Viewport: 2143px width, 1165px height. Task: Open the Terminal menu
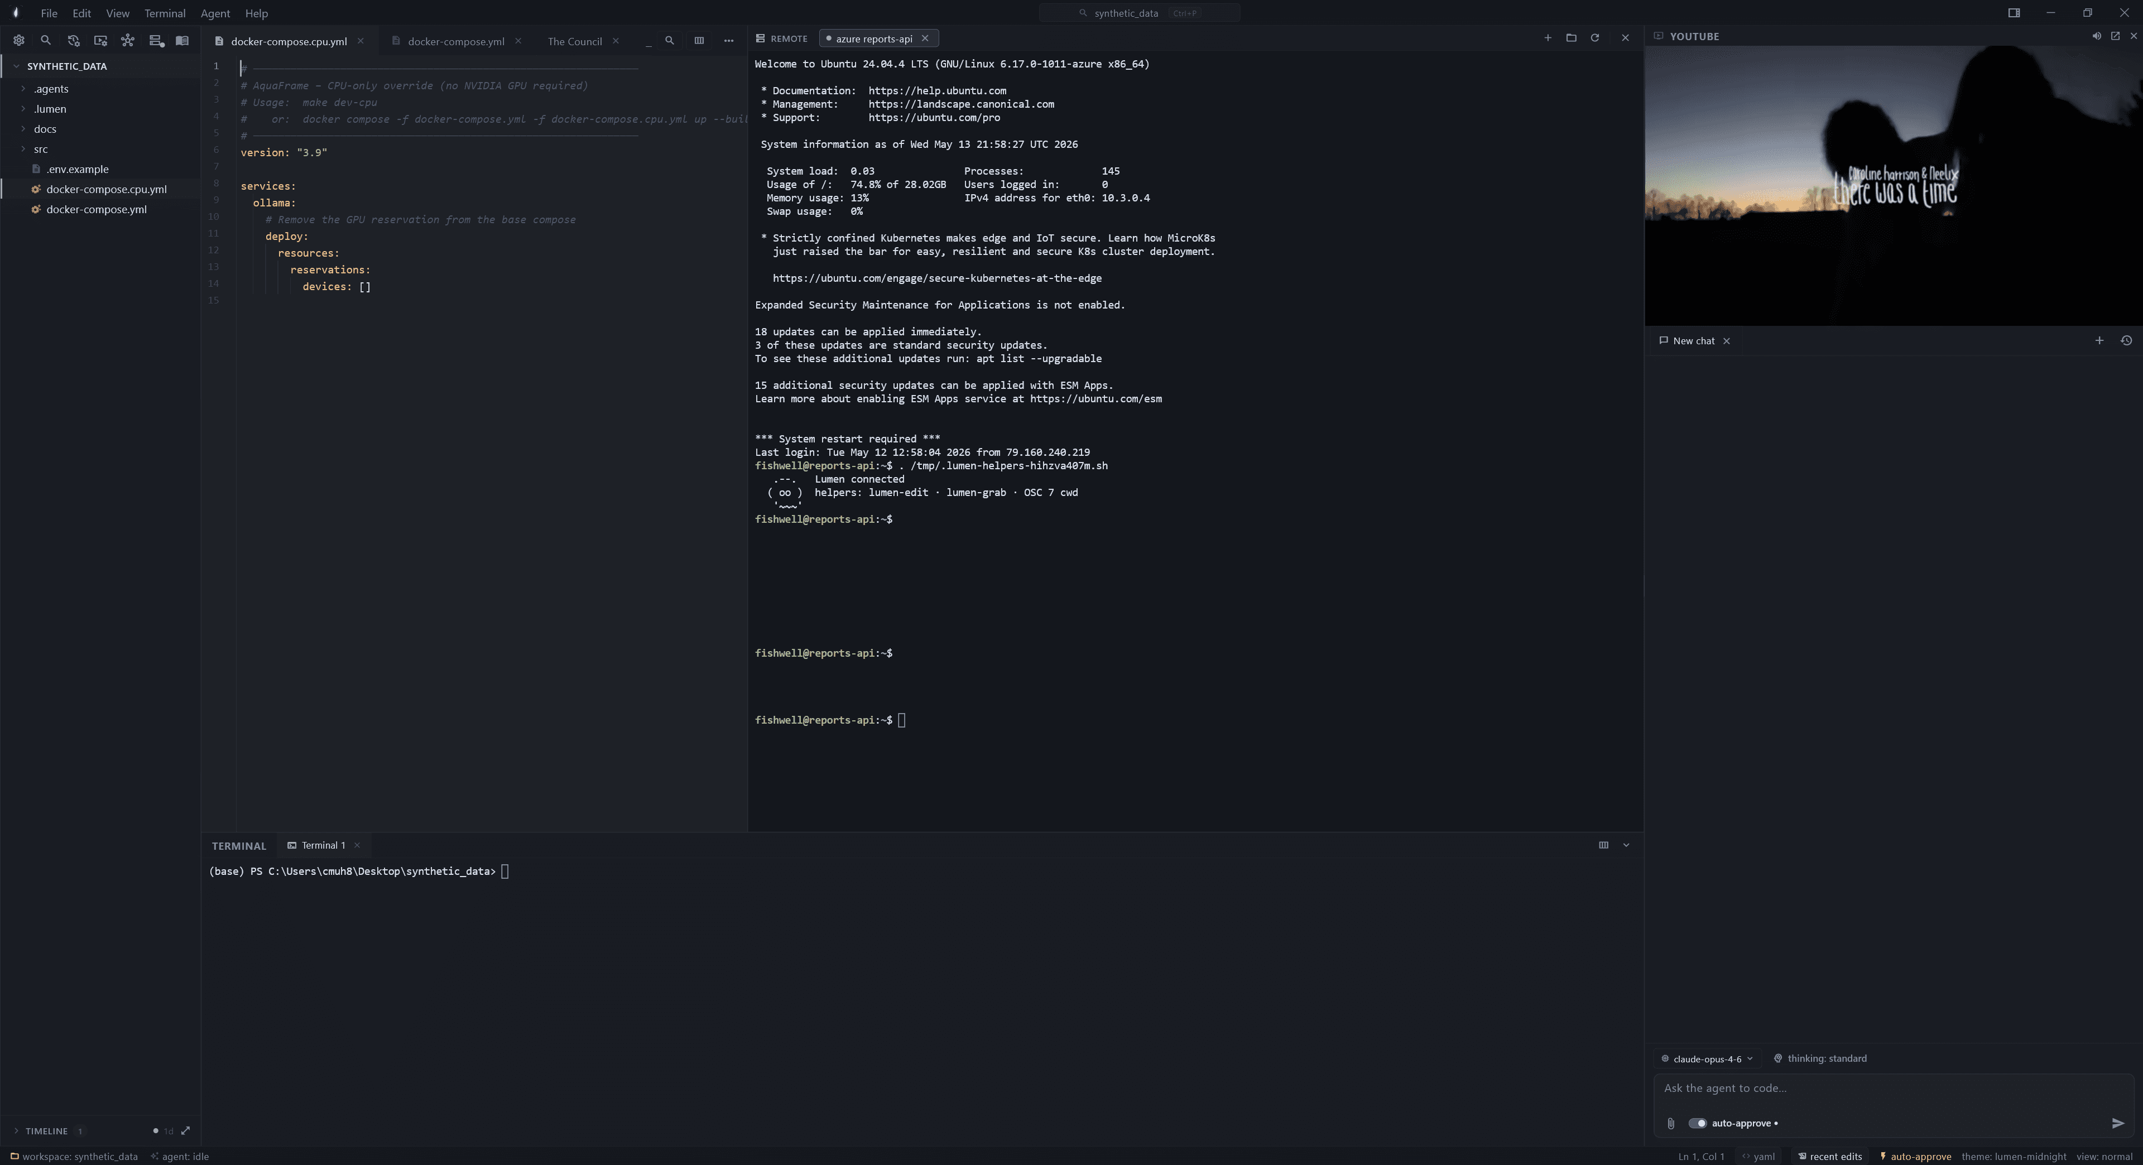pyautogui.click(x=165, y=13)
